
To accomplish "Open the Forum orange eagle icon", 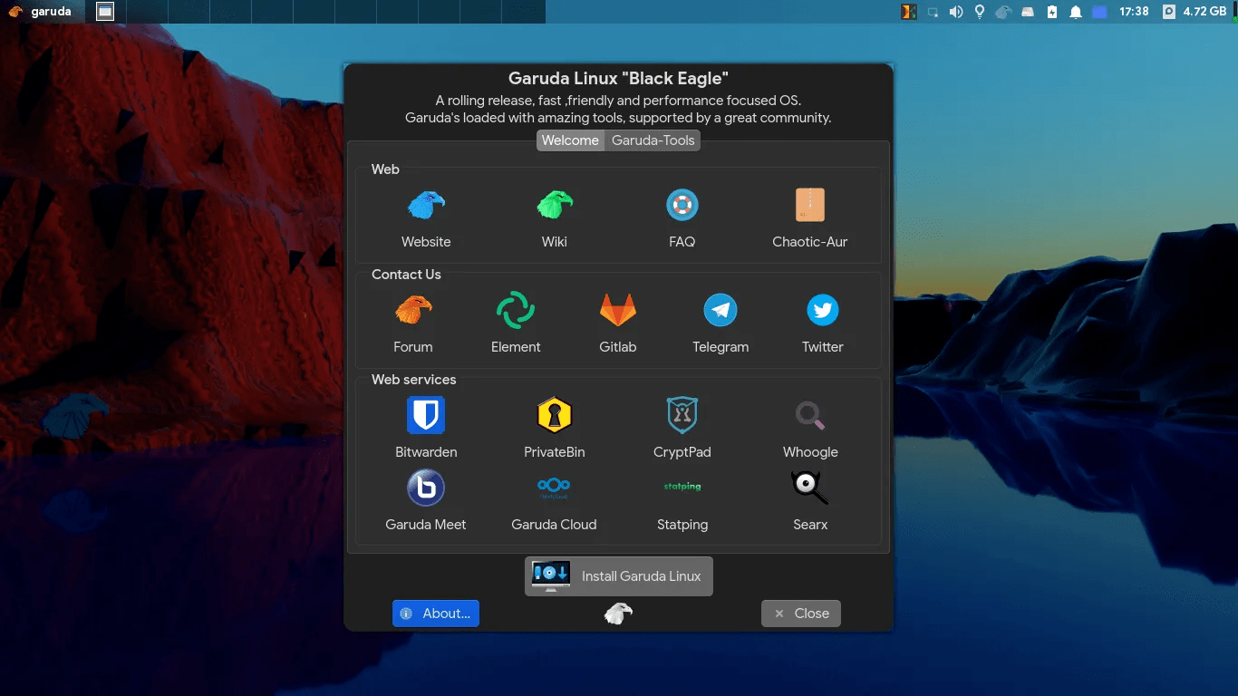I will (413, 310).
